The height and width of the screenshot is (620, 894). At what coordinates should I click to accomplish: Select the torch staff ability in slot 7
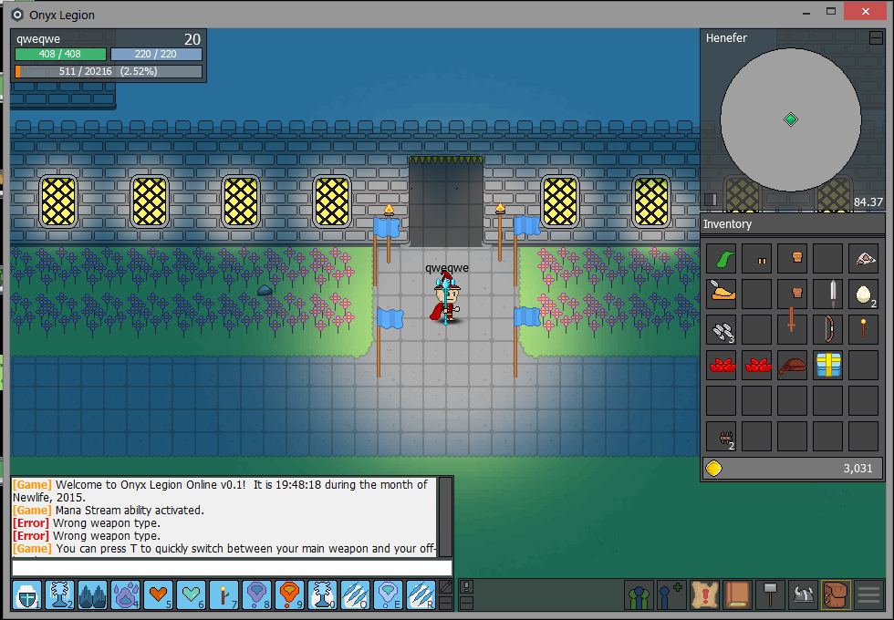point(223,594)
